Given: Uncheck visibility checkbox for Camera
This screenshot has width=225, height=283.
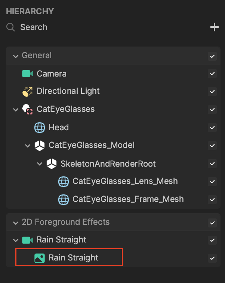Looking at the screenshot, I should click(212, 74).
